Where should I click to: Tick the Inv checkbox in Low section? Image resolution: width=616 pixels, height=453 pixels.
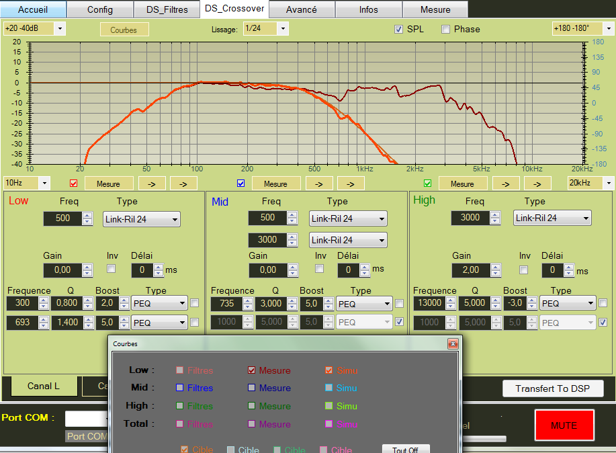pyautogui.click(x=112, y=269)
